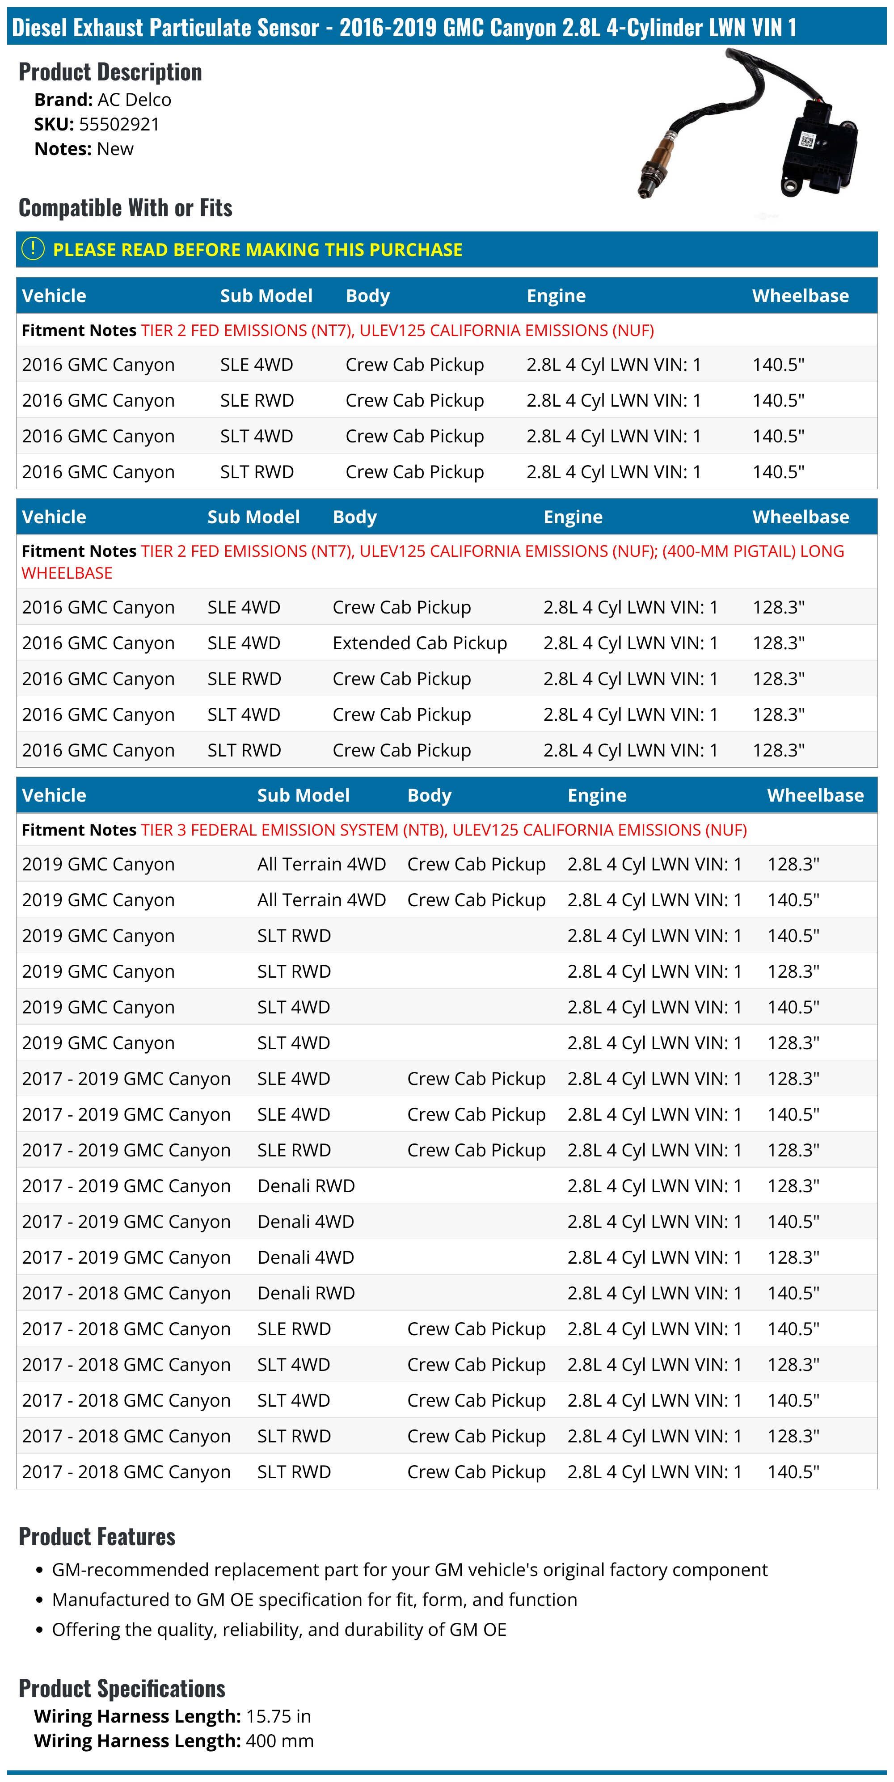This screenshot has height=1782, width=894.
Task: Click the Wheelbase header in first table
Action: click(x=800, y=295)
